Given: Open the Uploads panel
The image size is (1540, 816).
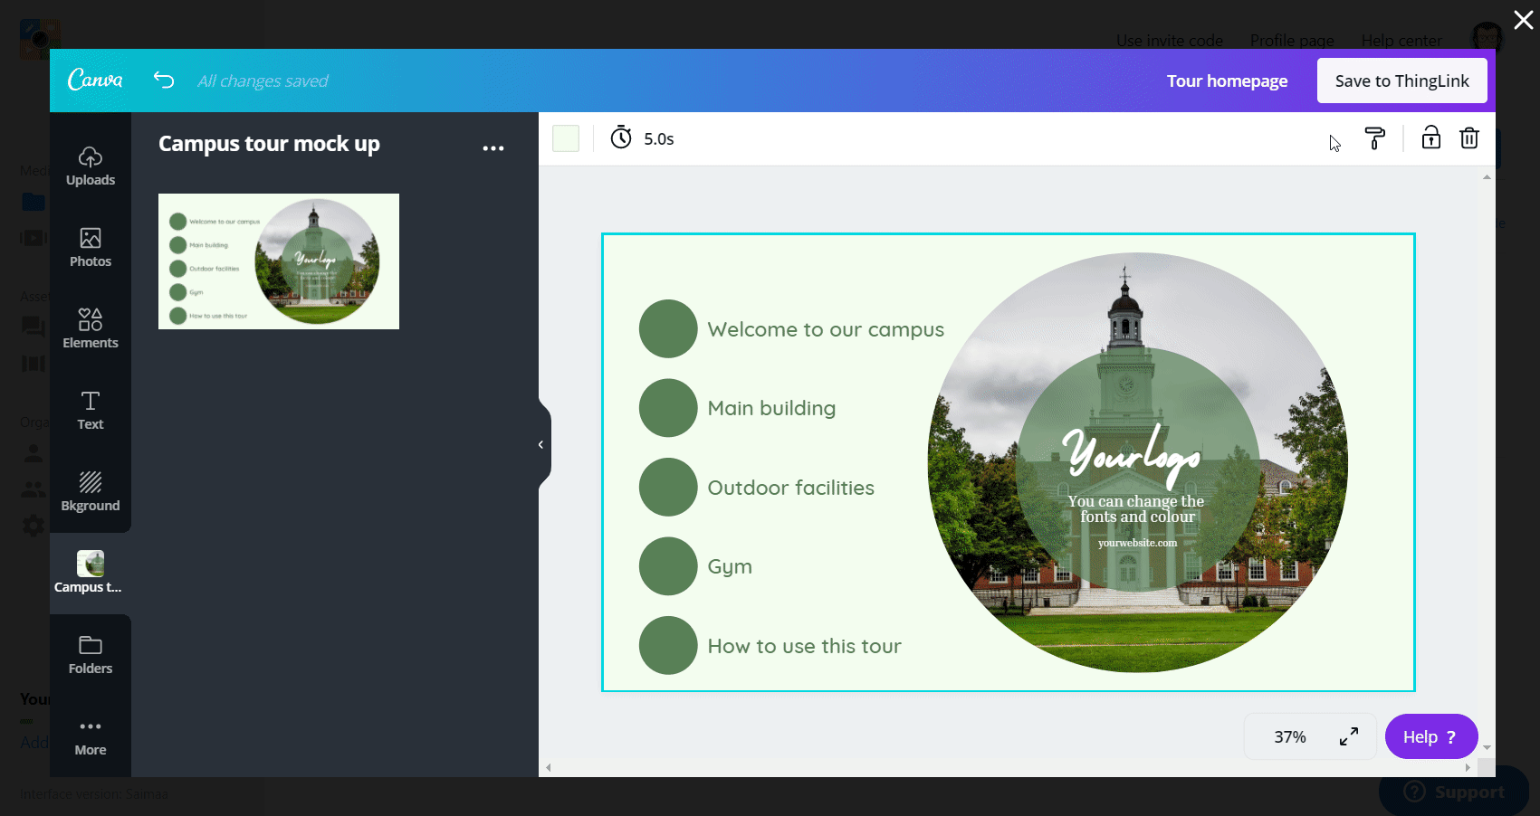Looking at the screenshot, I should pyautogui.click(x=90, y=166).
